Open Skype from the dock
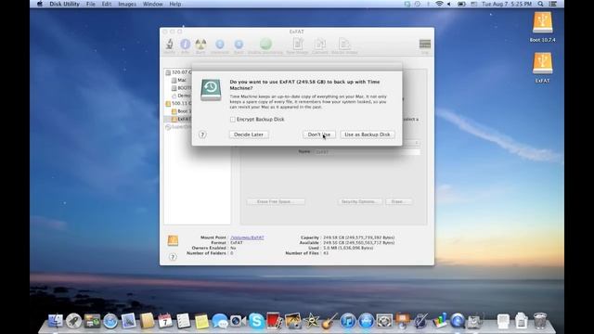This screenshot has height=334, width=594. 256,321
